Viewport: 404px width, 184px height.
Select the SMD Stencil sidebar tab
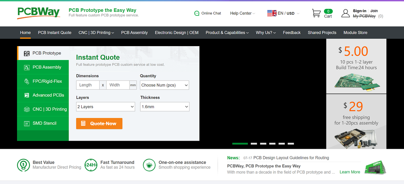43,123
